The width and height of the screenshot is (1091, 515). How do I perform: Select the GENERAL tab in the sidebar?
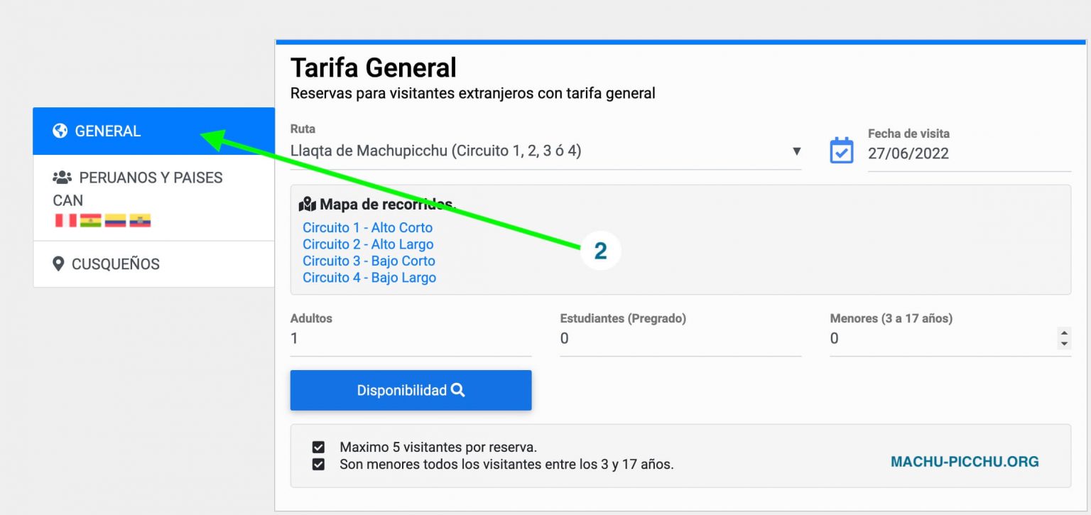point(153,131)
